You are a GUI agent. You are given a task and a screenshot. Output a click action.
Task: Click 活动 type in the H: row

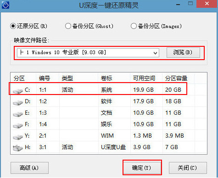pyautogui.click(x=67, y=147)
